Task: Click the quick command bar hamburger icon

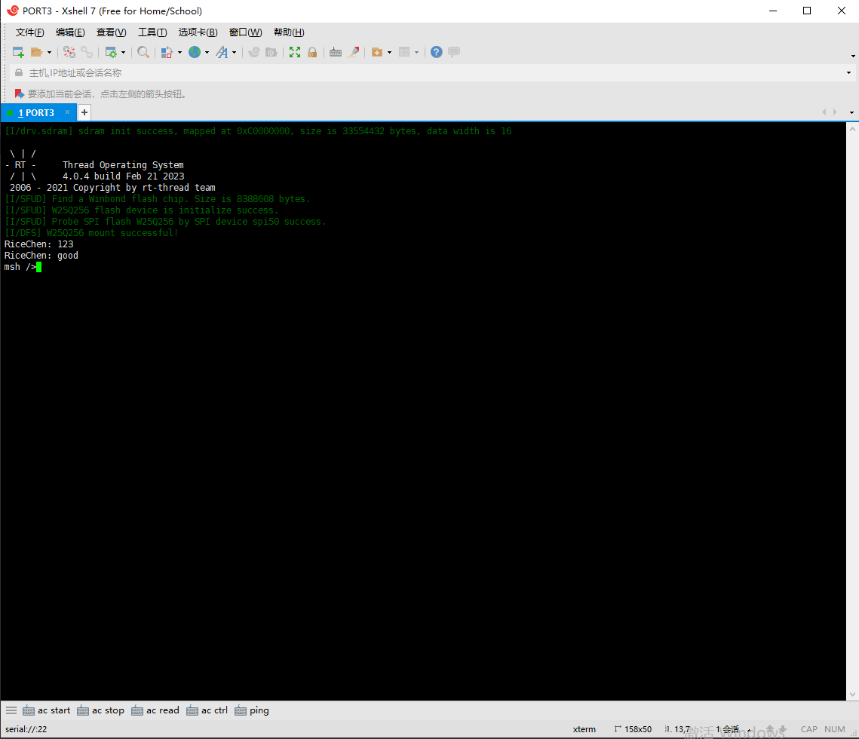Action: 11,710
